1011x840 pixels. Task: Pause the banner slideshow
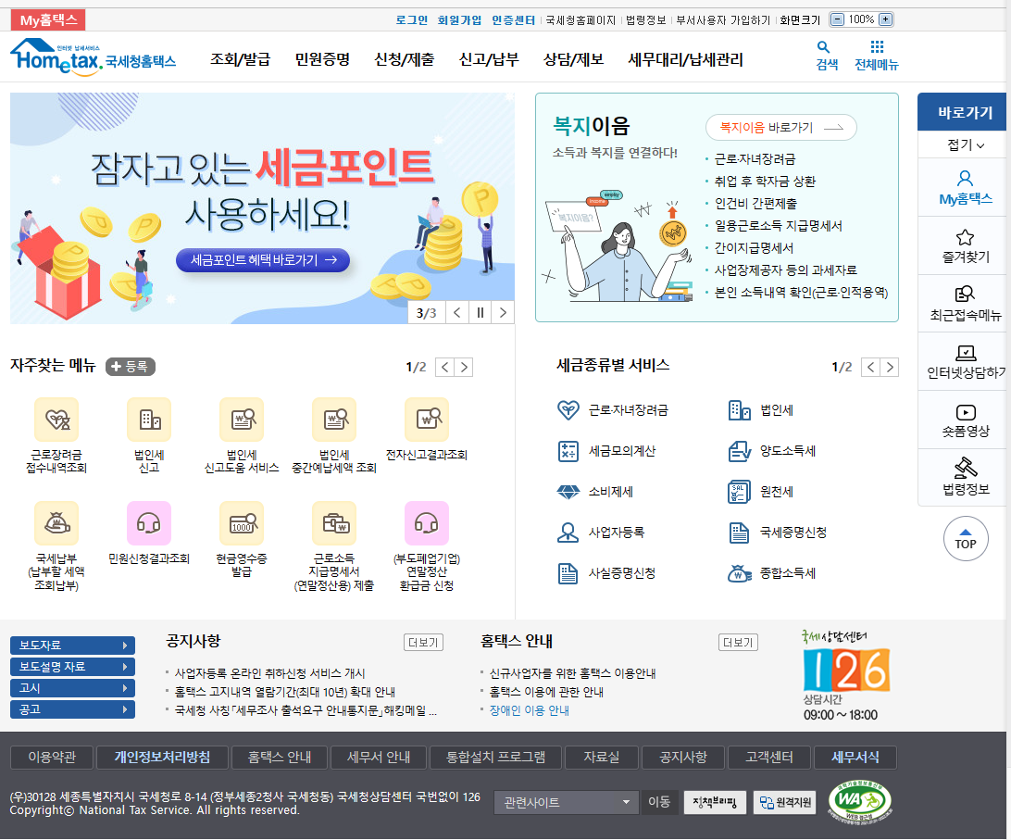click(480, 312)
